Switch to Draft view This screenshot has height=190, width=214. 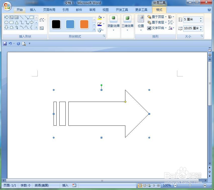tap(158, 185)
